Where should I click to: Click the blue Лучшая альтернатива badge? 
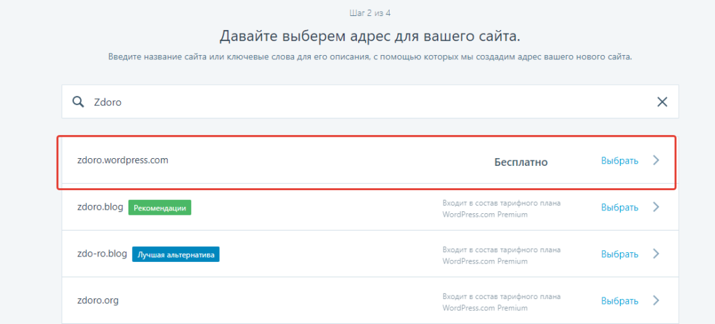click(x=176, y=254)
